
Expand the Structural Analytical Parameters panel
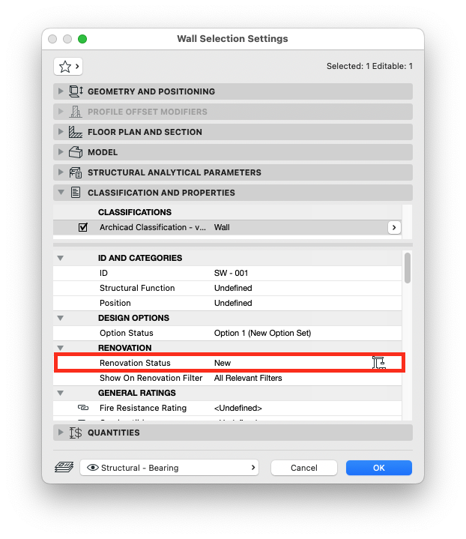pyautogui.click(x=61, y=172)
